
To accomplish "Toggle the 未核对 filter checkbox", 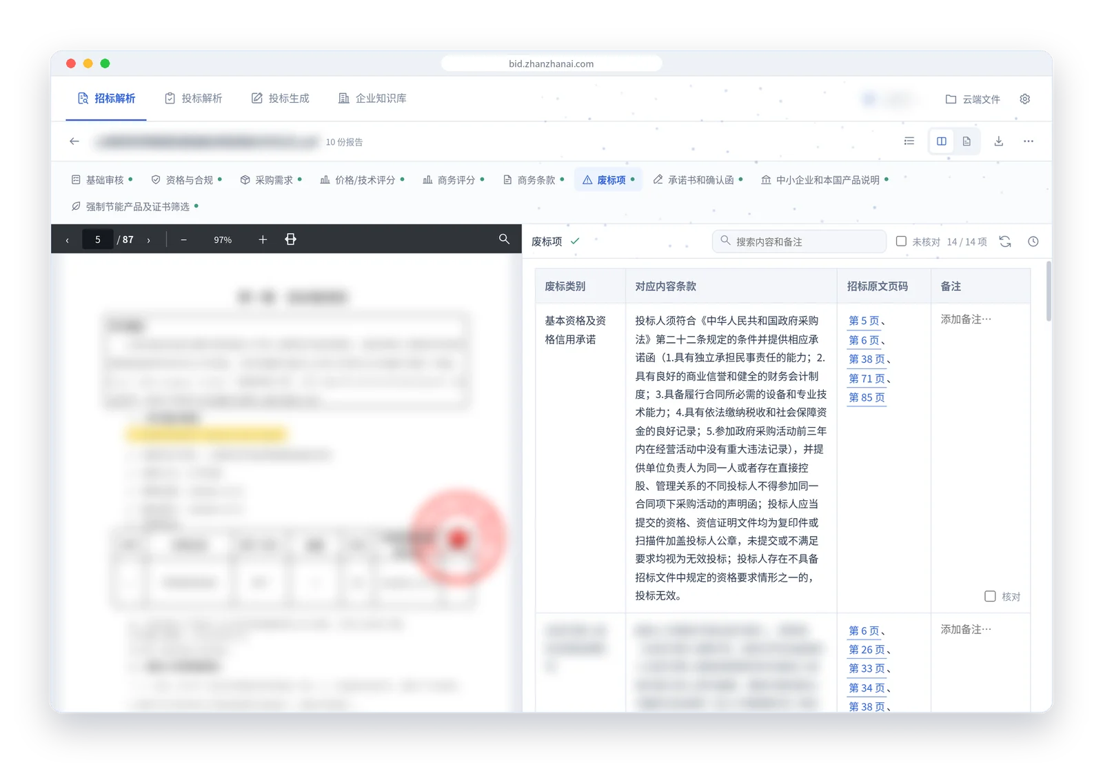I will click(x=901, y=241).
